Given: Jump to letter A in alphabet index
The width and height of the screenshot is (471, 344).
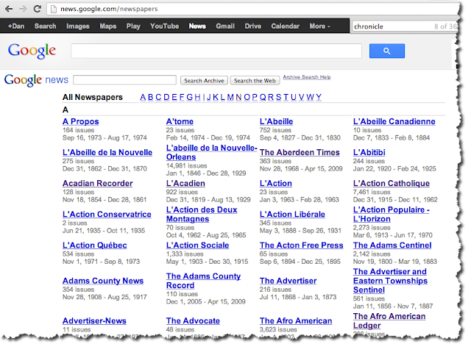Looking at the screenshot, I should tap(143, 97).
